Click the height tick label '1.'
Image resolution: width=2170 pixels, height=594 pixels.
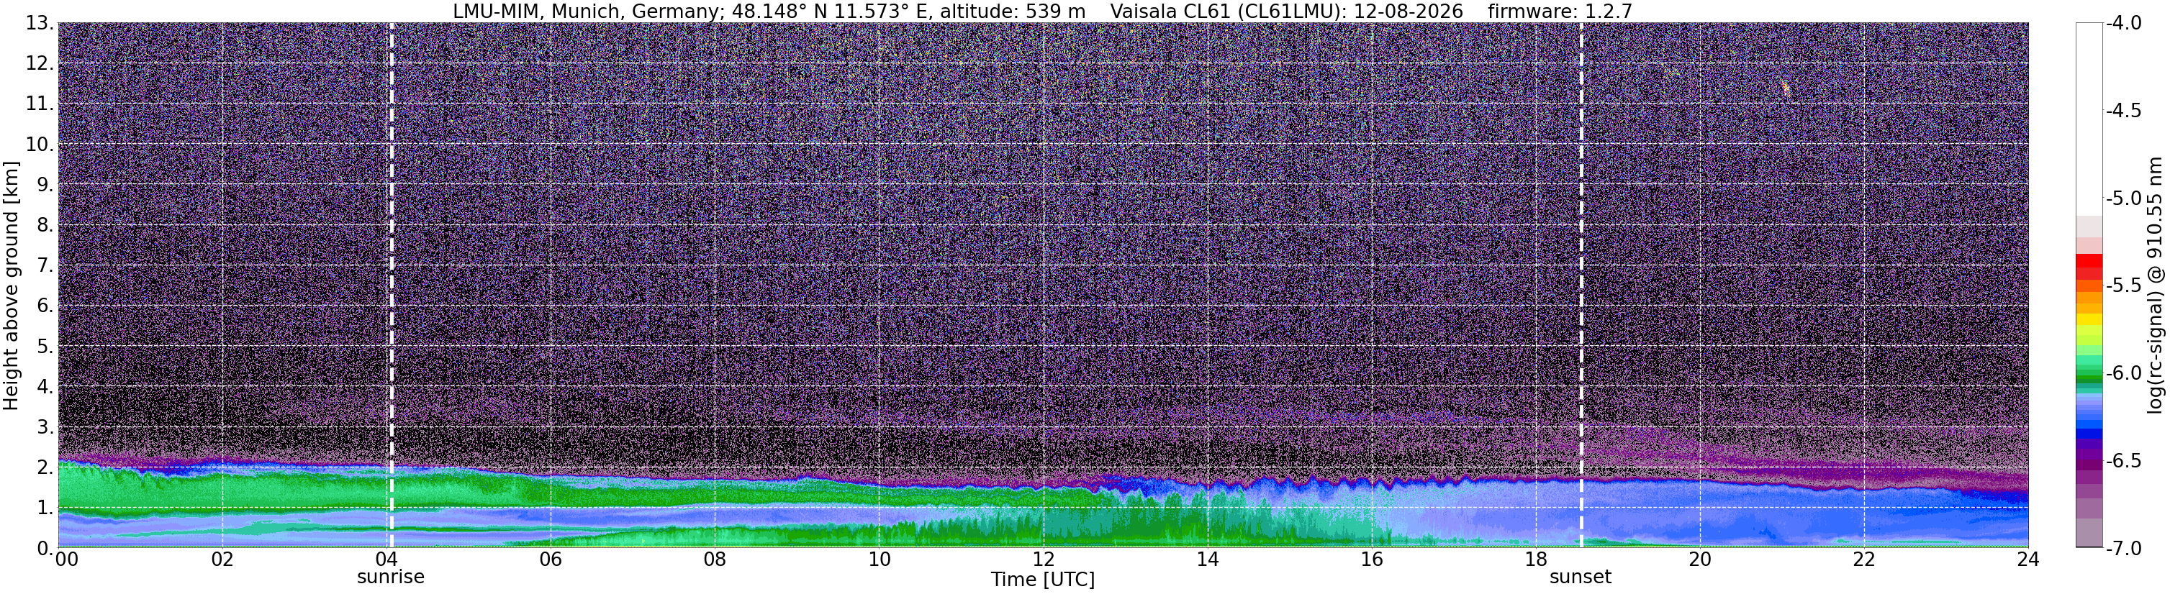45,508
